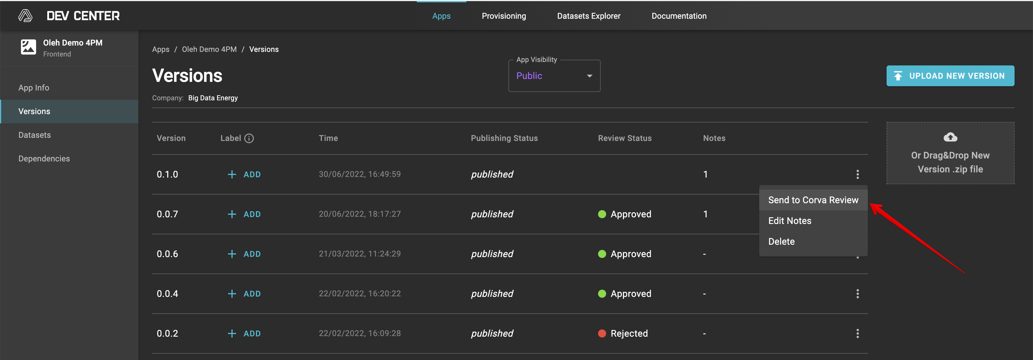Viewport: 1033px width, 360px height.
Task: Click the DEV CENTER title
Action: 83,16
